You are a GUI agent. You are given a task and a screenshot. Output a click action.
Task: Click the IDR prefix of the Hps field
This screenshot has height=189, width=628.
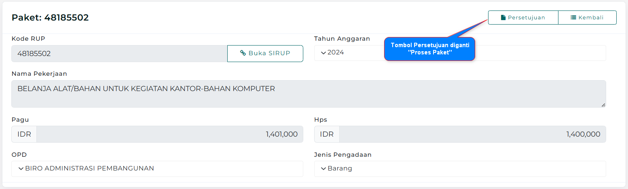point(327,134)
